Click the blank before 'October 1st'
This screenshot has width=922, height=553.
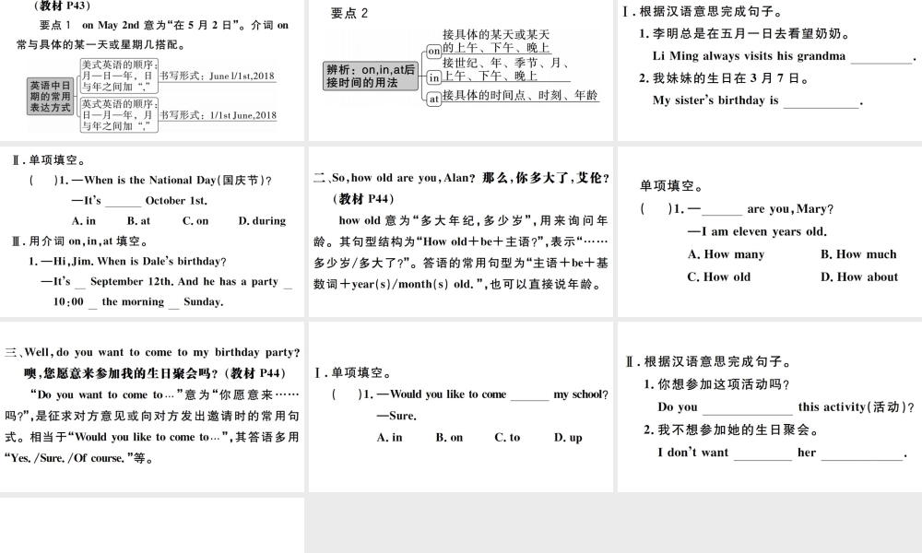(x=124, y=202)
